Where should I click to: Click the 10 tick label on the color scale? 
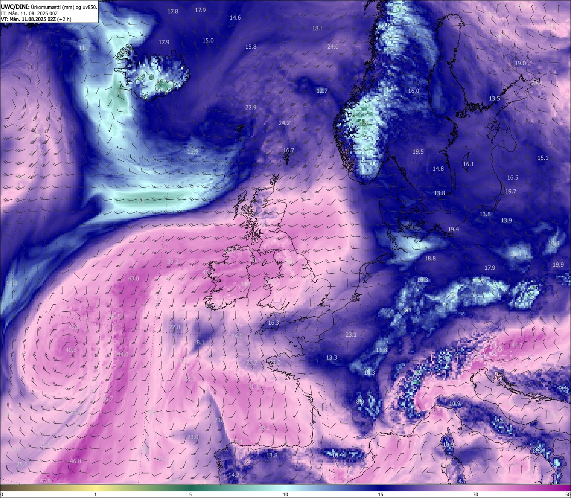pos(285,495)
